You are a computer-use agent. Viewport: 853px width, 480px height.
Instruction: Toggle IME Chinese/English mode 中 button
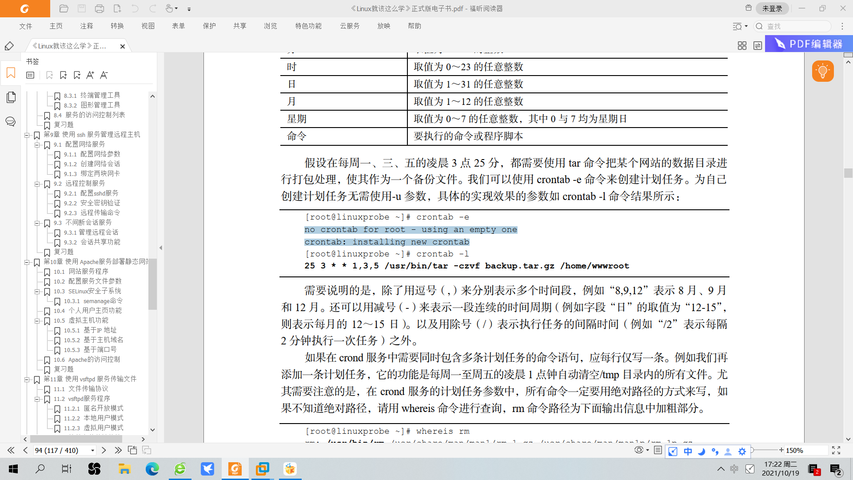tap(688, 451)
